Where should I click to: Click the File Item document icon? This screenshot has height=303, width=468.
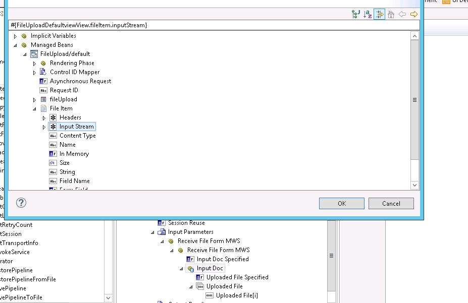(x=43, y=108)
